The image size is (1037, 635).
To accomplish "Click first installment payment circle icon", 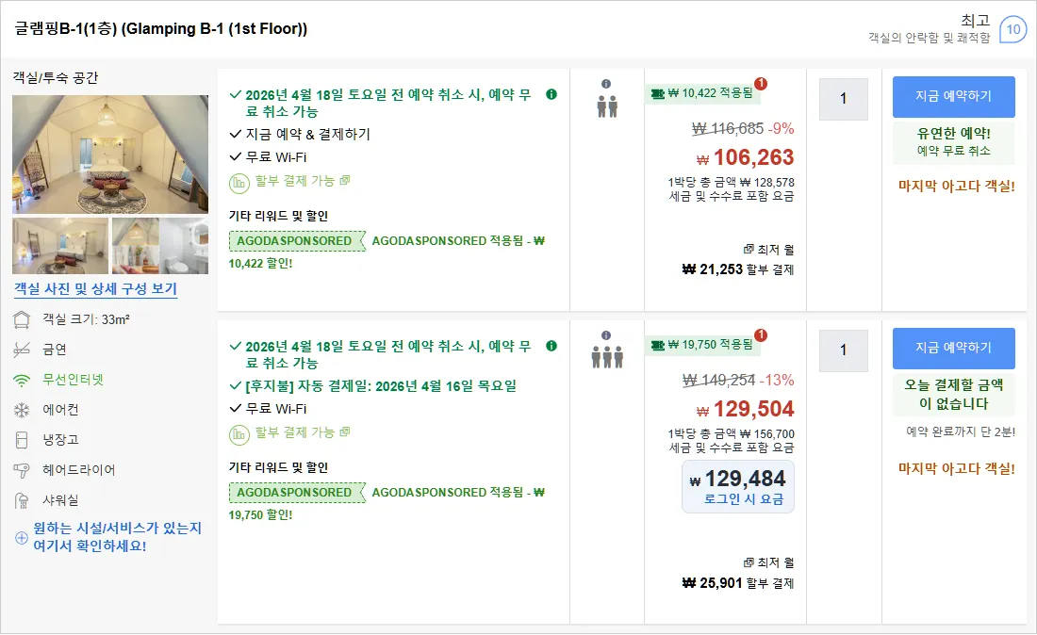I will coord(239,183).
